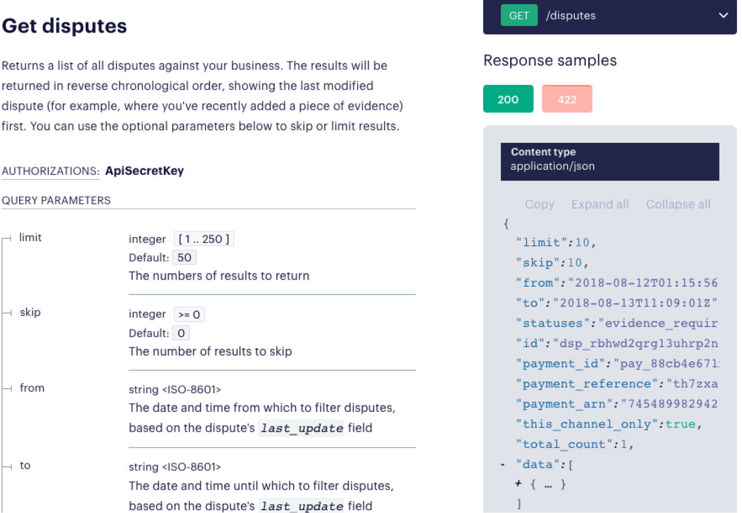Click the /disputes endpoint path text

[570, 16]
